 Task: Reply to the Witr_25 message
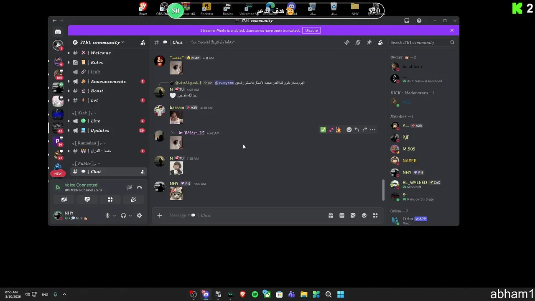[x=357, y=130]
